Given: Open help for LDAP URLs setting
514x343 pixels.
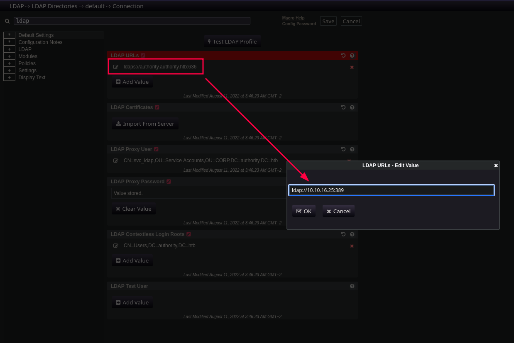Looking at the screenshot, I should coord(352,56).
